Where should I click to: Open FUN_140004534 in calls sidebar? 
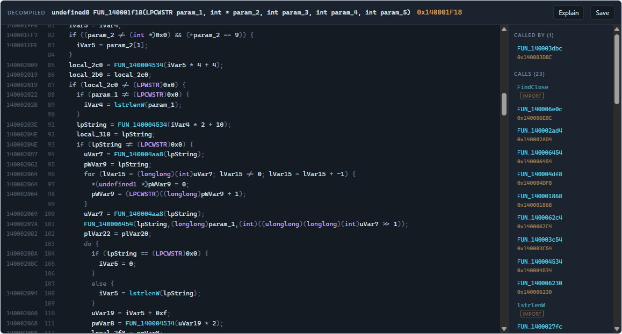(x=539, y=262)
